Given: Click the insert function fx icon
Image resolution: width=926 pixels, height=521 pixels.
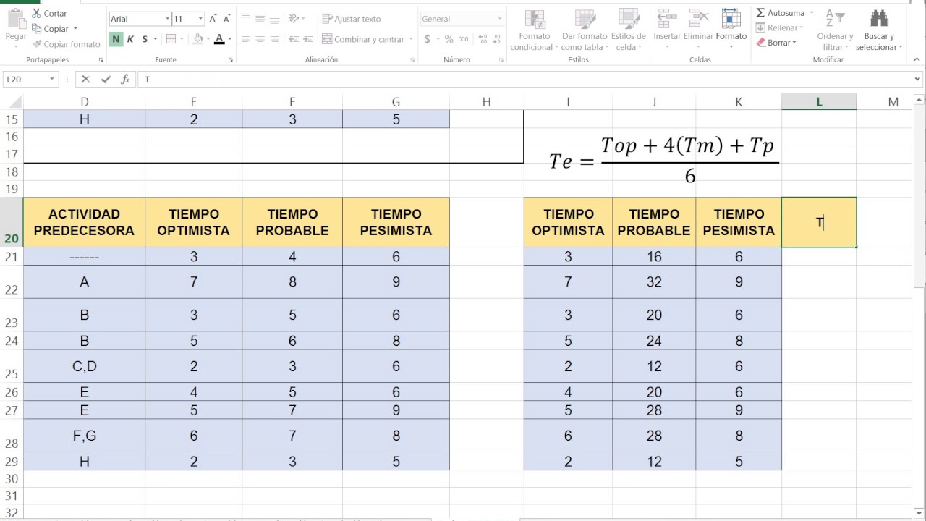Looking at the screenshot, I should 125,79.
